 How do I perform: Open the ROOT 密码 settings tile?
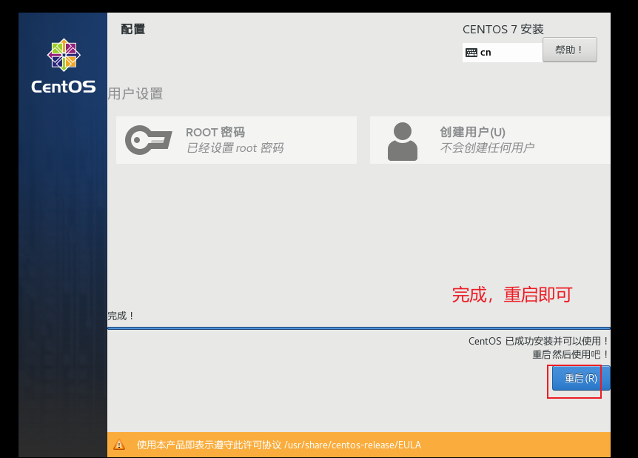tap(236, 140)
